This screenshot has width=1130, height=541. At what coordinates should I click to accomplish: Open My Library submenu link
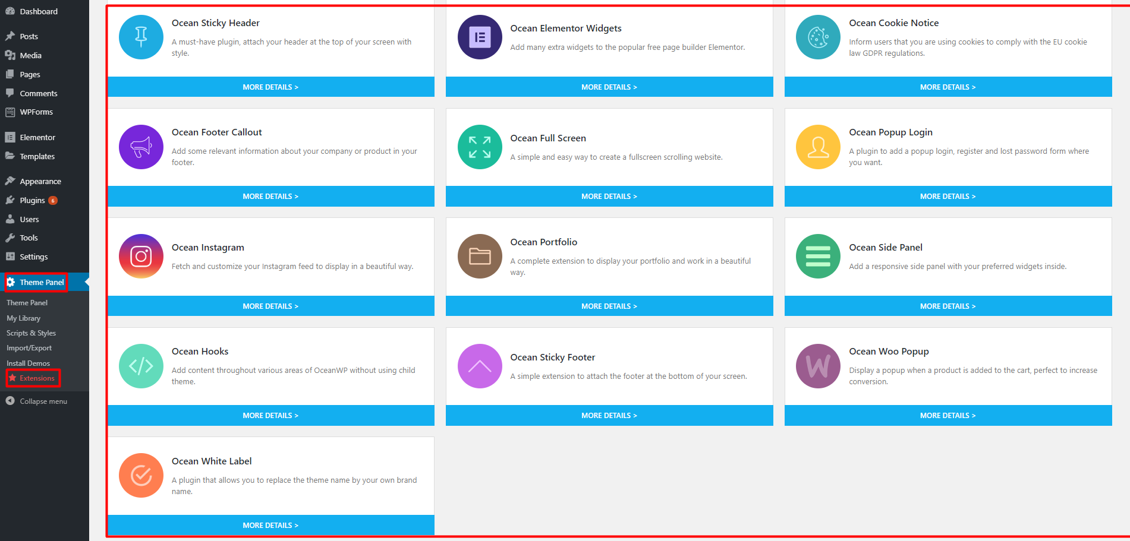23,318
